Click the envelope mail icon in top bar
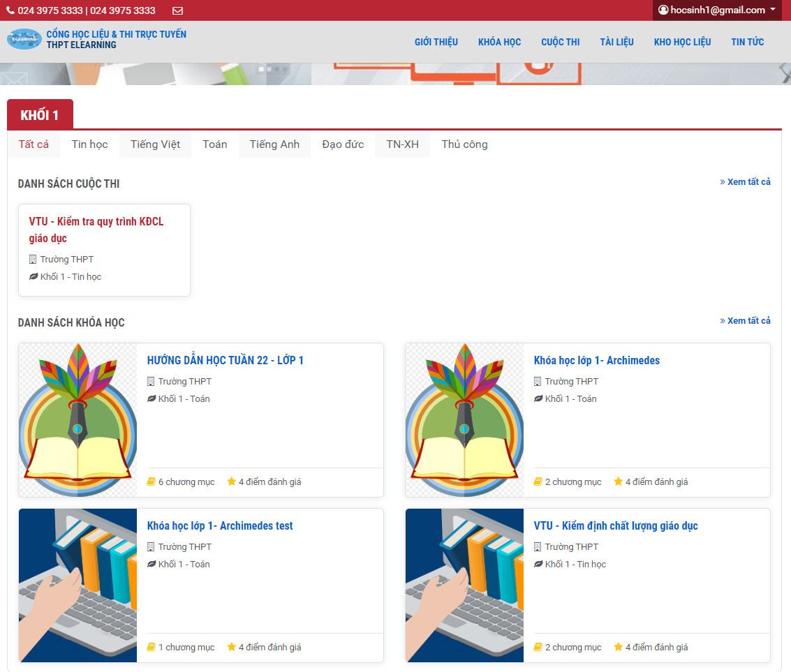Image resolution: width=791 pixels, height=672 pixels. click(x=177, y=10)
